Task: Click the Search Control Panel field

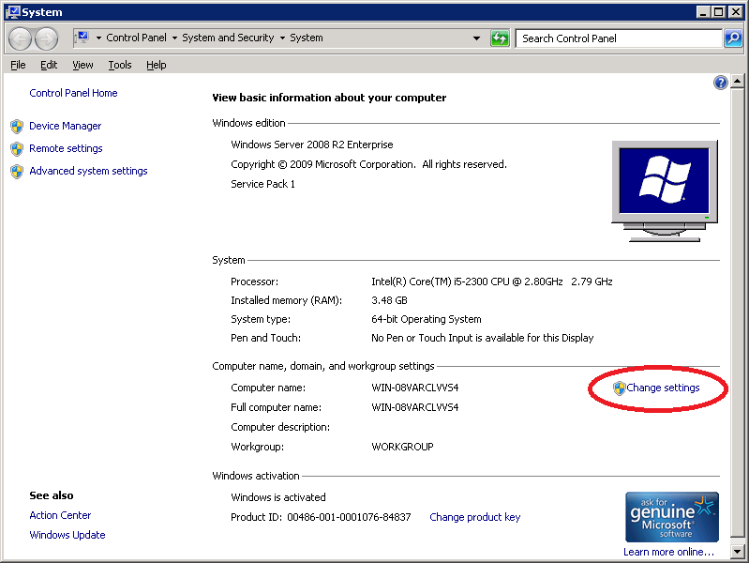Action: pyautogui.click(x=619, y=38)
